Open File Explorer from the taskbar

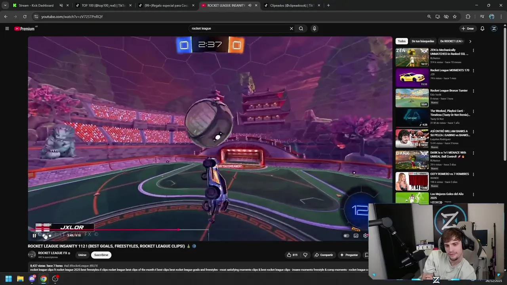(20, 279)
